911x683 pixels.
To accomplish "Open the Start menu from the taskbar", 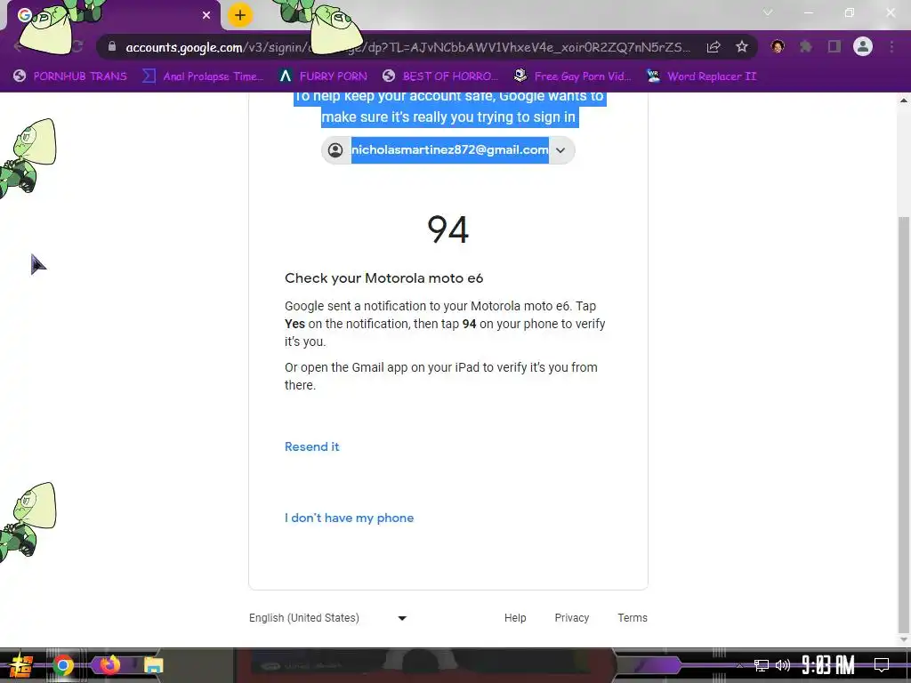I will (21, 665).
